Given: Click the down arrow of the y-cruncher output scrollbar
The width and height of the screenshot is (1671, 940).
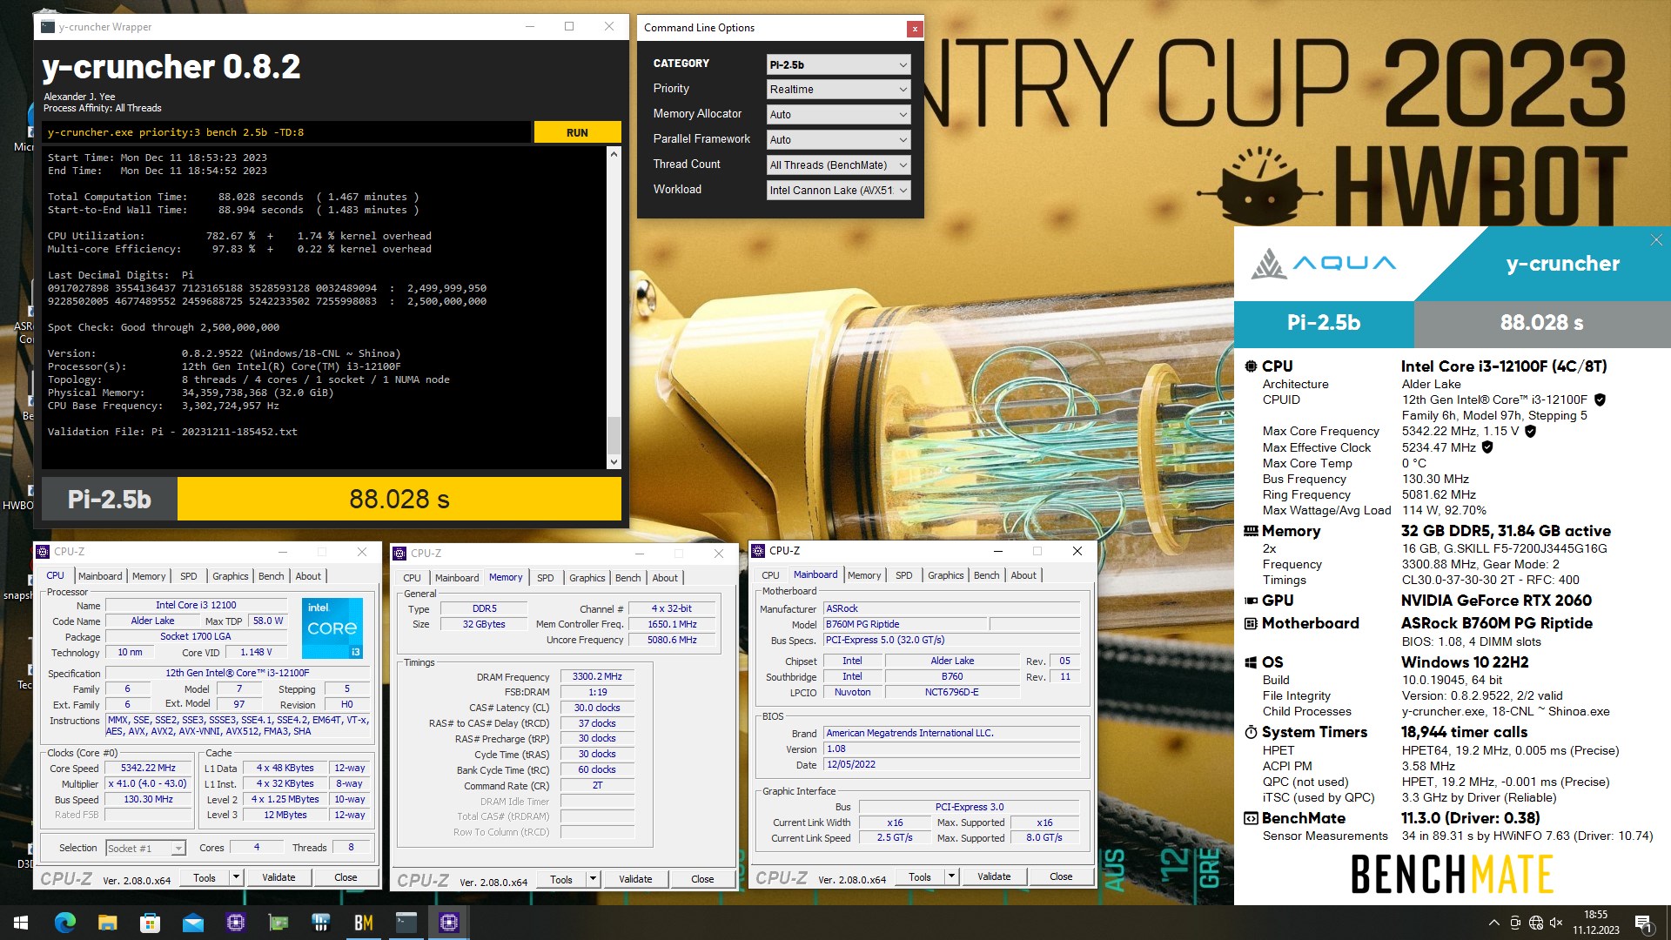Looking at the screenshot, I should pyautogui.click(x=614, y=462).
